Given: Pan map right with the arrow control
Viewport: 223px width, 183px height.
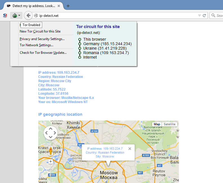Looking at the screenshot, I should click(x=55, y=133).
